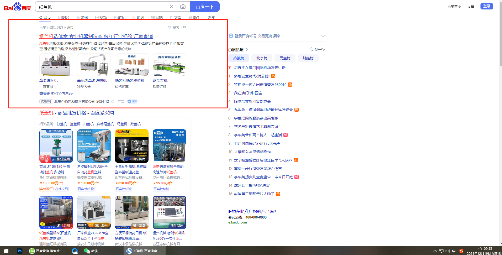Open Photoshop from the taskbar

pos(20,251)
